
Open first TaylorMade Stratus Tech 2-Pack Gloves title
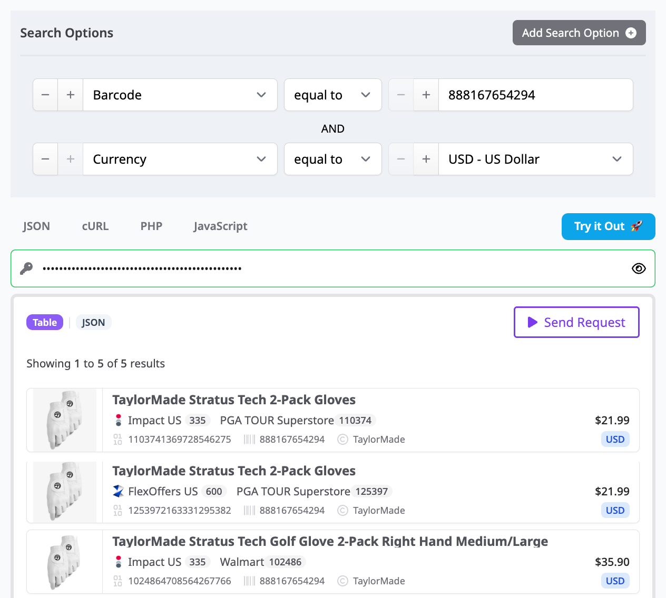tap(234, 400)
